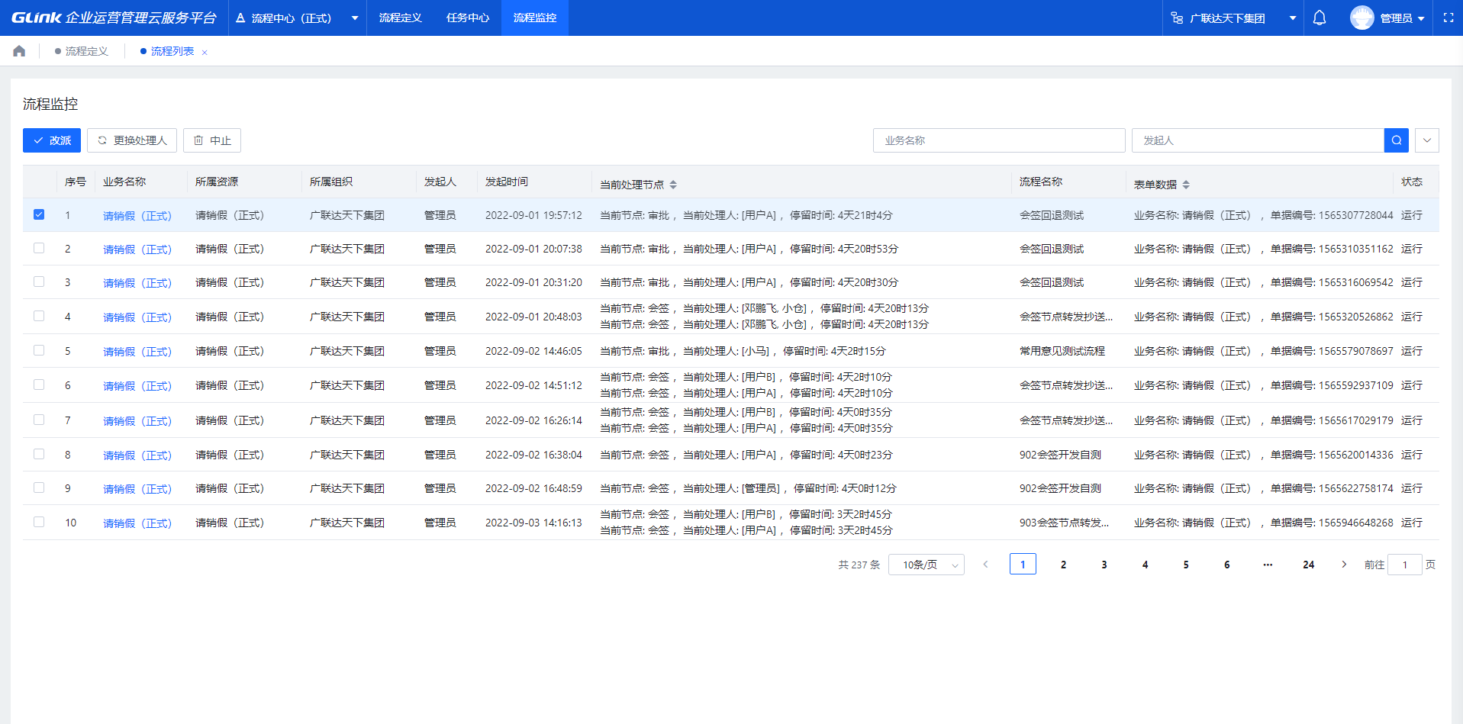
Task: Check the row 7 checkbox
Action: pyautogui.click(x=39, y=420)
